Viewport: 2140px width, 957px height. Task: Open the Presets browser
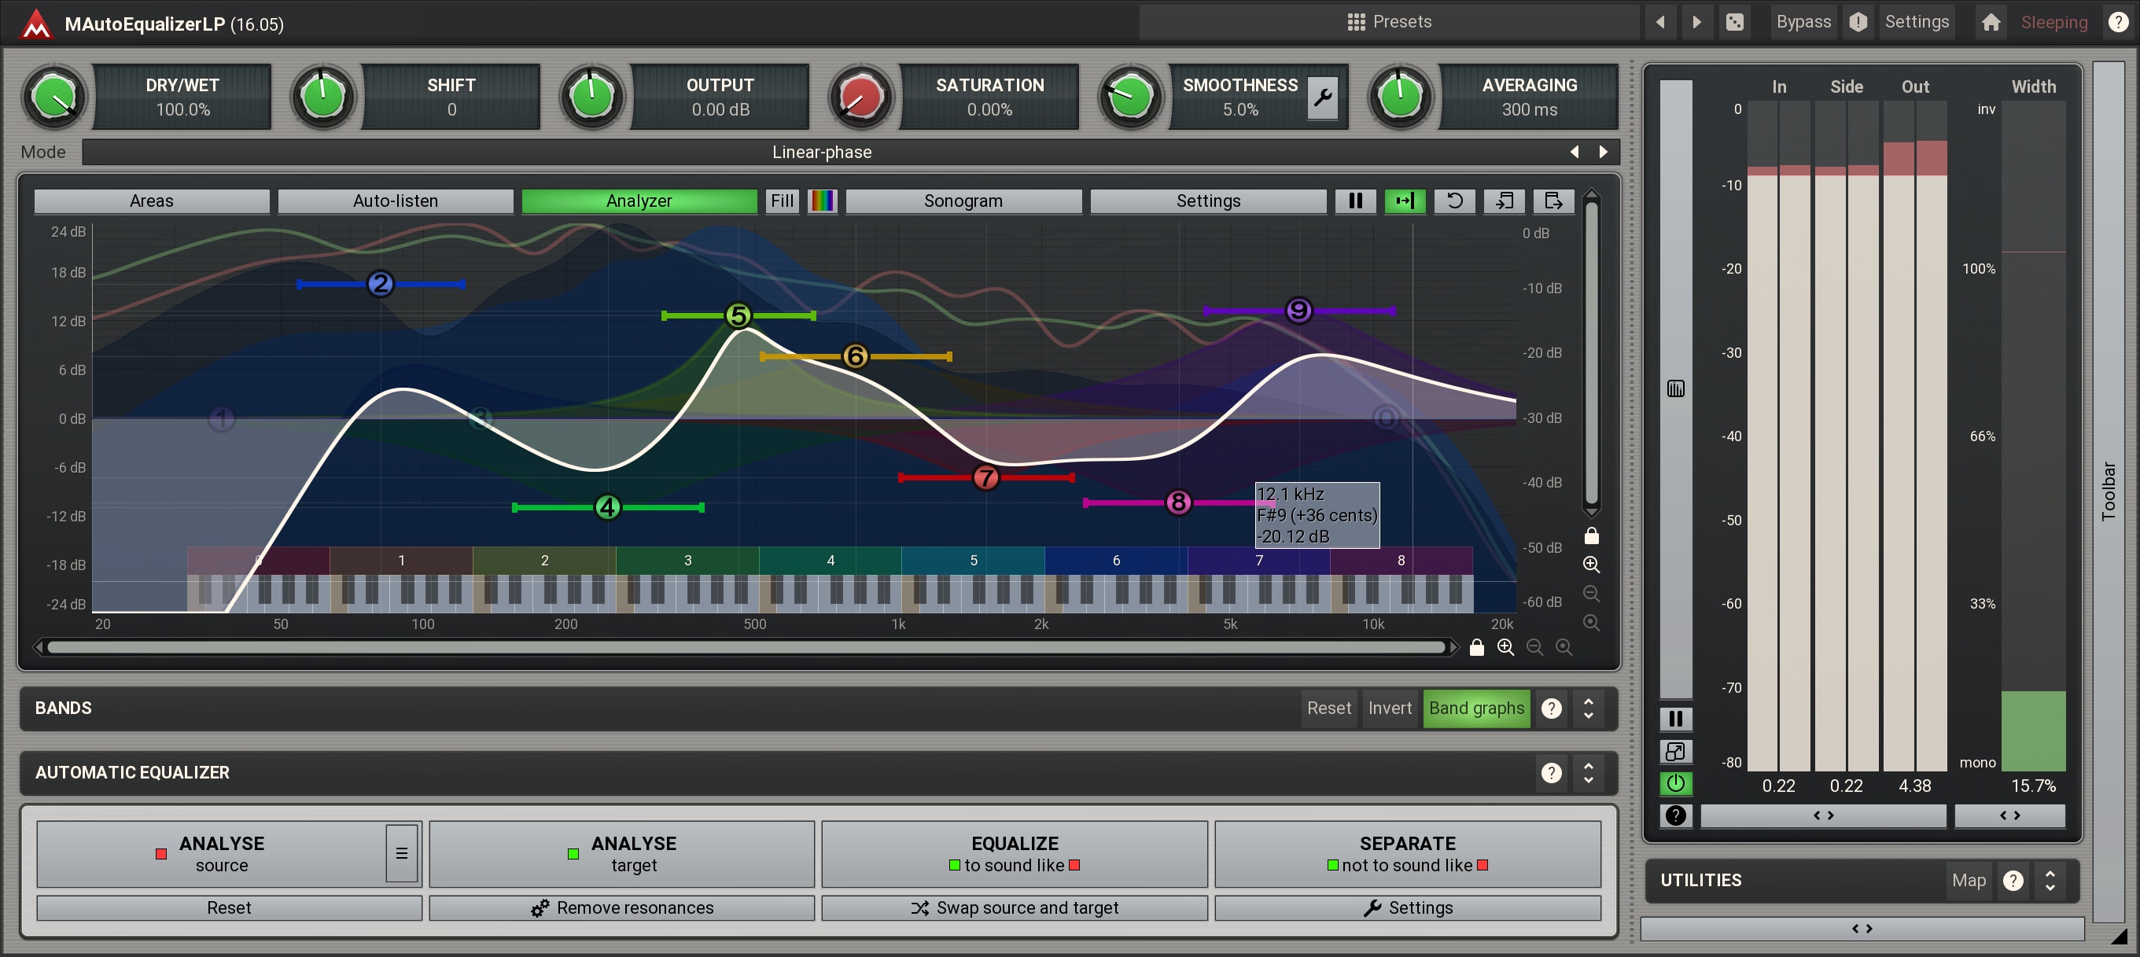(1389, 21)
